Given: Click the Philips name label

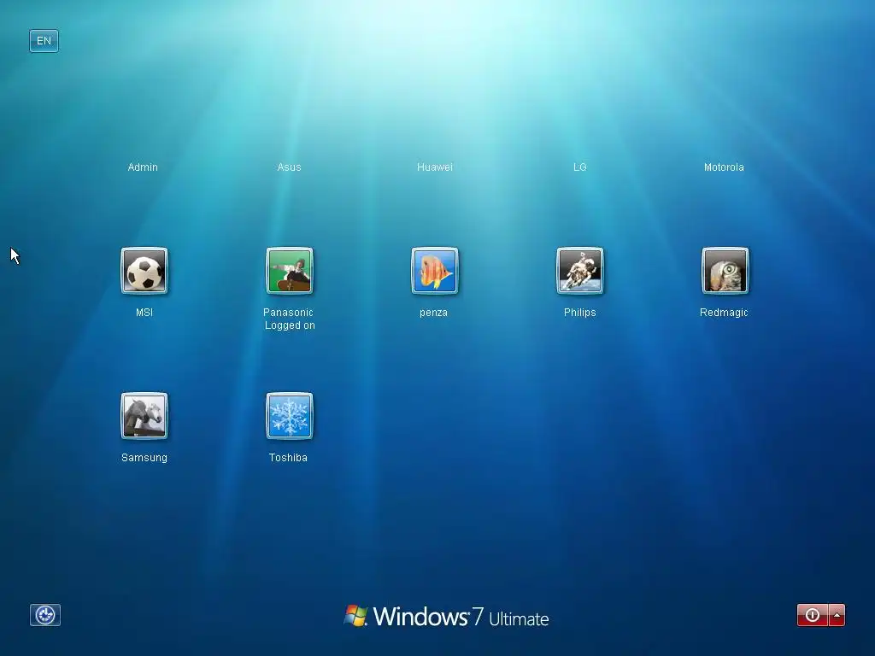Looking at the screenshot, I should click(x=580, y=313).
